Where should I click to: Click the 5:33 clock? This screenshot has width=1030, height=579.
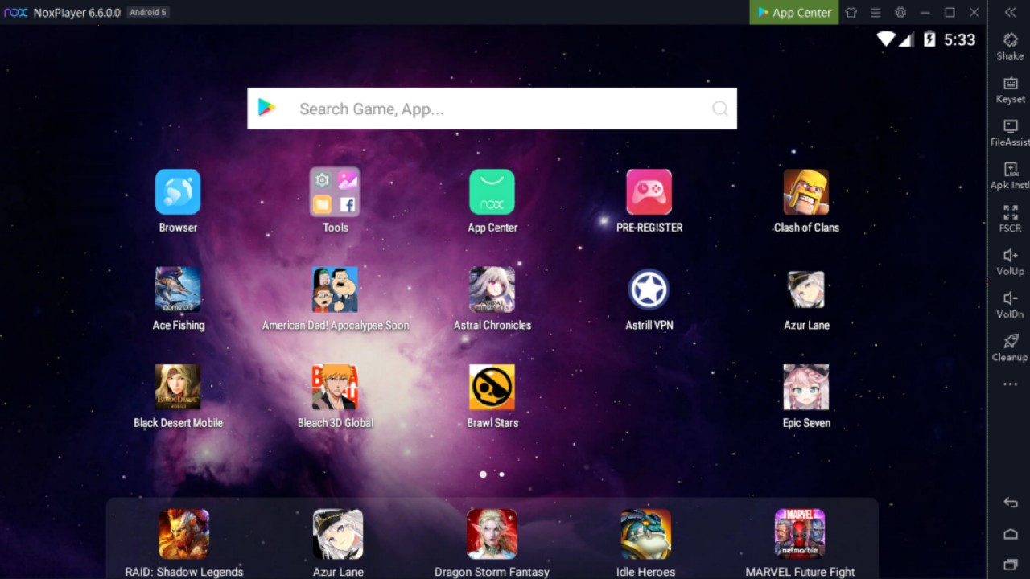coord(959,39)
